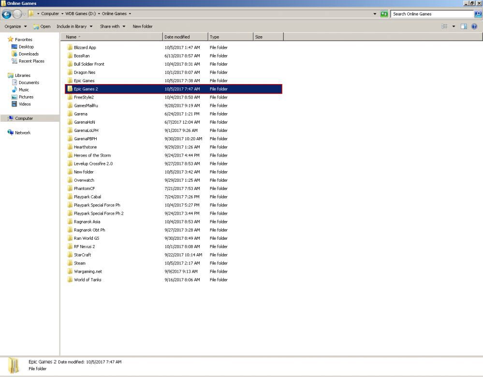Refresh the folder with the address bar refresh icon
Viewport: 483px width, 377px height.
tap(384, 14)
